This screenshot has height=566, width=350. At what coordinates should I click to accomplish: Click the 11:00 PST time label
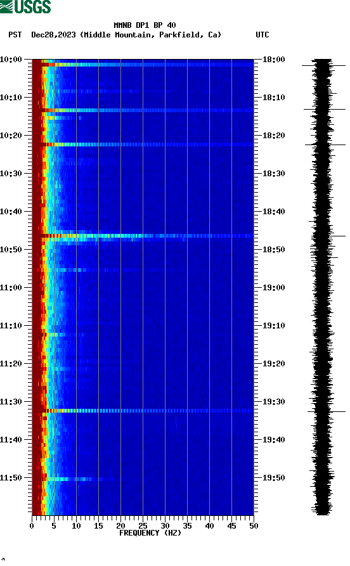pos(11,288)
